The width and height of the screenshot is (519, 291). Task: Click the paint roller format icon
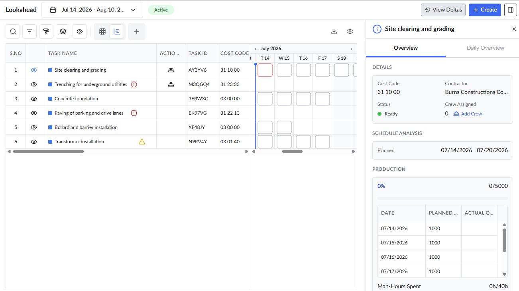coord(46,31)
